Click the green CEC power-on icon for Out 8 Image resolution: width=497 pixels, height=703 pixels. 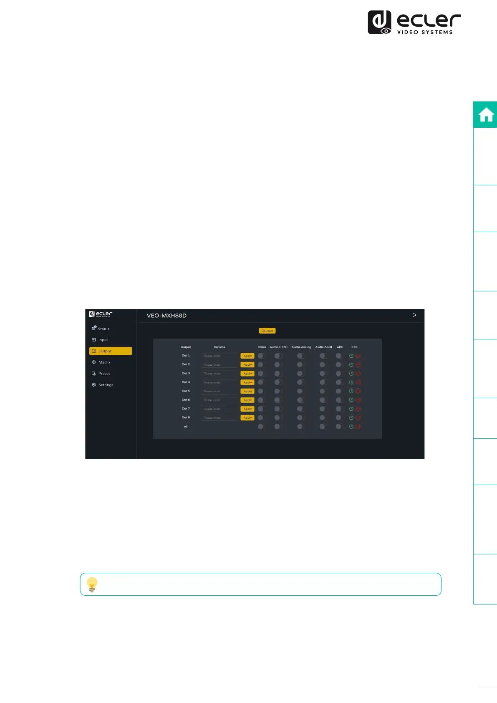pos(351,417)
